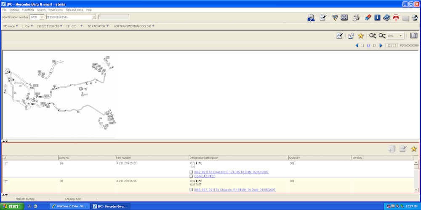Open the Code: 423/427 link

tap(204, 176)
